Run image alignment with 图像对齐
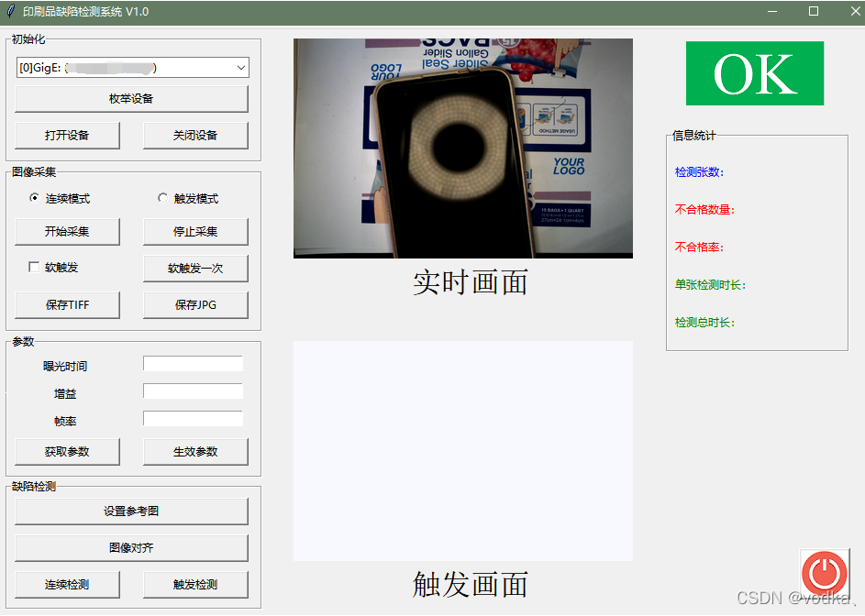Viewport: 865px width, 616px height. coord(131,547)
